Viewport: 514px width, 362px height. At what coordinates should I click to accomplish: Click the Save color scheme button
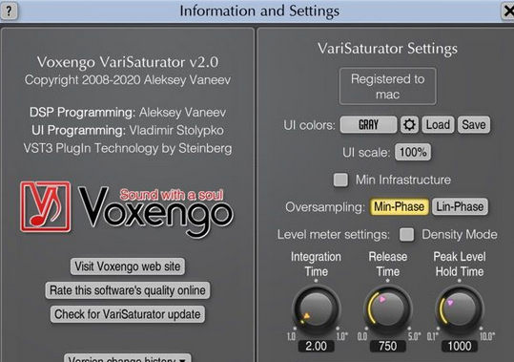coord(474,125)
